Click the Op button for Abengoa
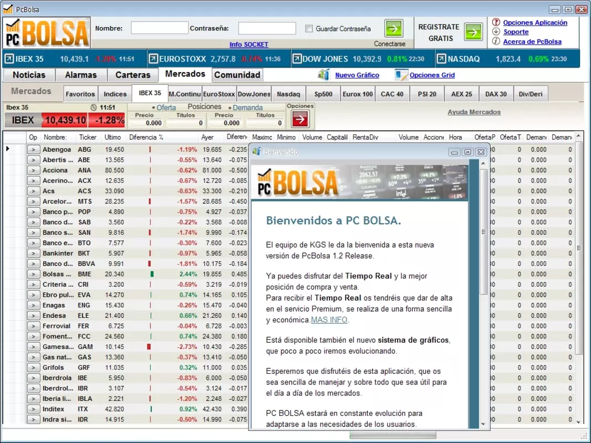The width and height of the screenshot is (591, 443). tap(33, 150)
